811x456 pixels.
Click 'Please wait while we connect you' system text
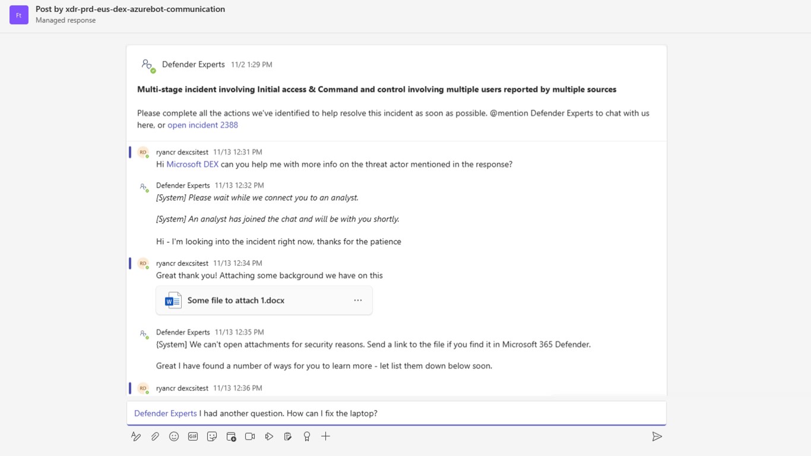257,198
